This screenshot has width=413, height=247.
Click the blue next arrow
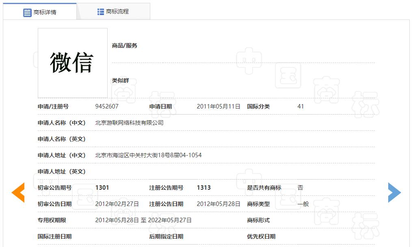pos(394,192)
